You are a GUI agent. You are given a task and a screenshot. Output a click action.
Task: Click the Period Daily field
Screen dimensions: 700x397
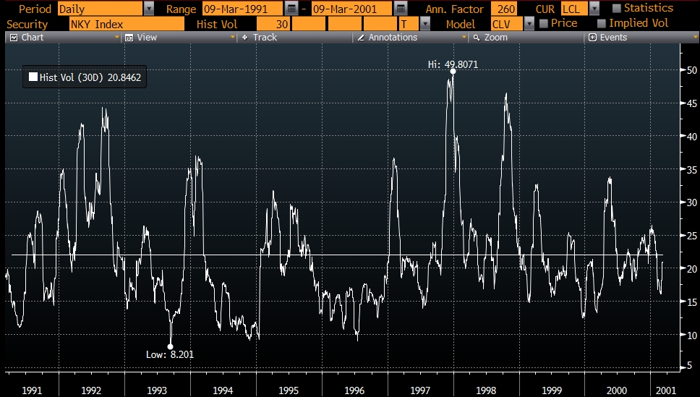click(100, 9)
